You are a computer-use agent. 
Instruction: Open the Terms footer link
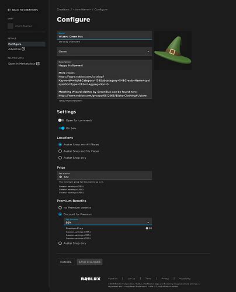[148, 279]
